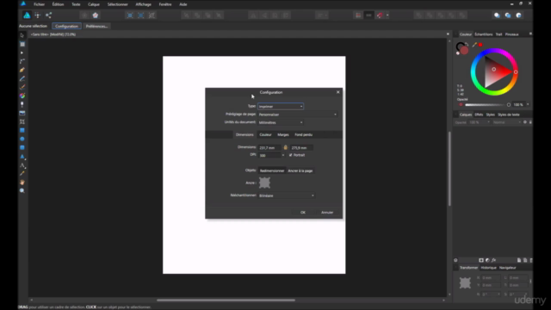Open the layer Opacité 100 % dropdown
This screenshot has height=310, width=551.
click(x=480, y=122)
